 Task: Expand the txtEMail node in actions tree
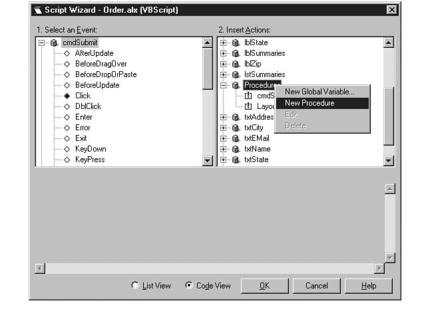[x=224, y=138]
